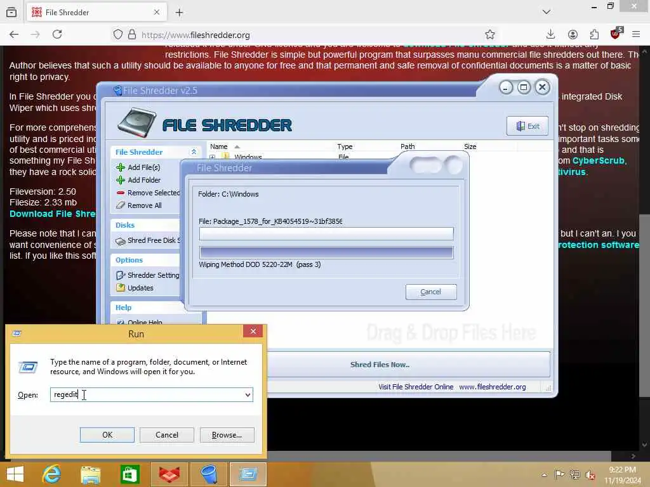Click the Size column header
650x487 pixels.
coord(470,146)
